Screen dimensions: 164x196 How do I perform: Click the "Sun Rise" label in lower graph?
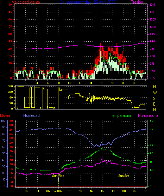click(58, 176)
